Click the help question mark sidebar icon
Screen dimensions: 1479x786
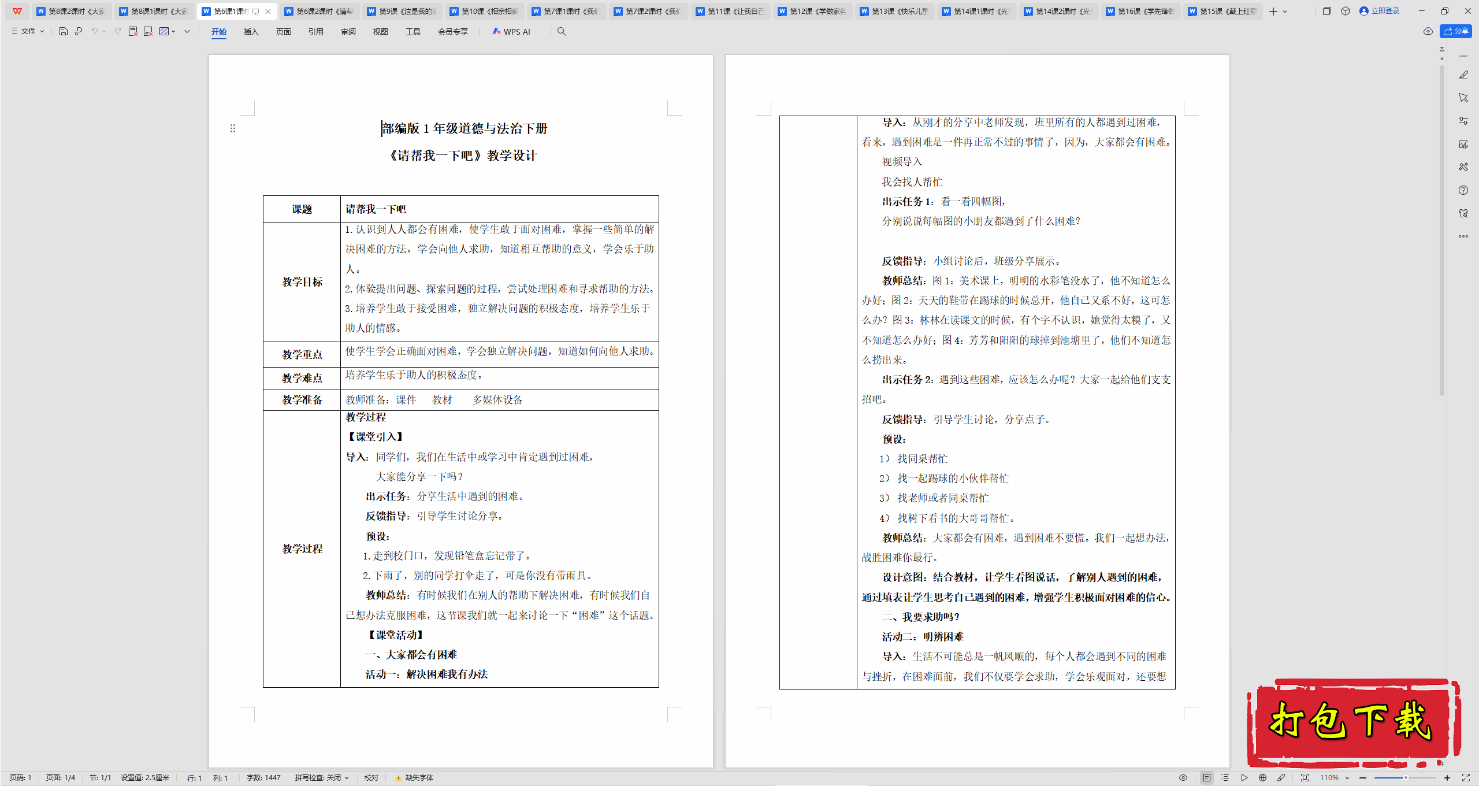click(1463, 190)
